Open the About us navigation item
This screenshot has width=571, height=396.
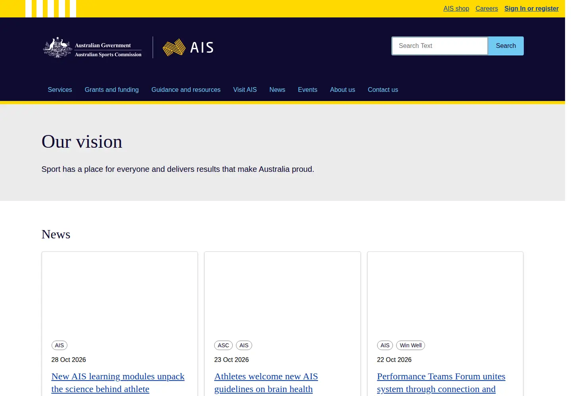click(343, 90)
